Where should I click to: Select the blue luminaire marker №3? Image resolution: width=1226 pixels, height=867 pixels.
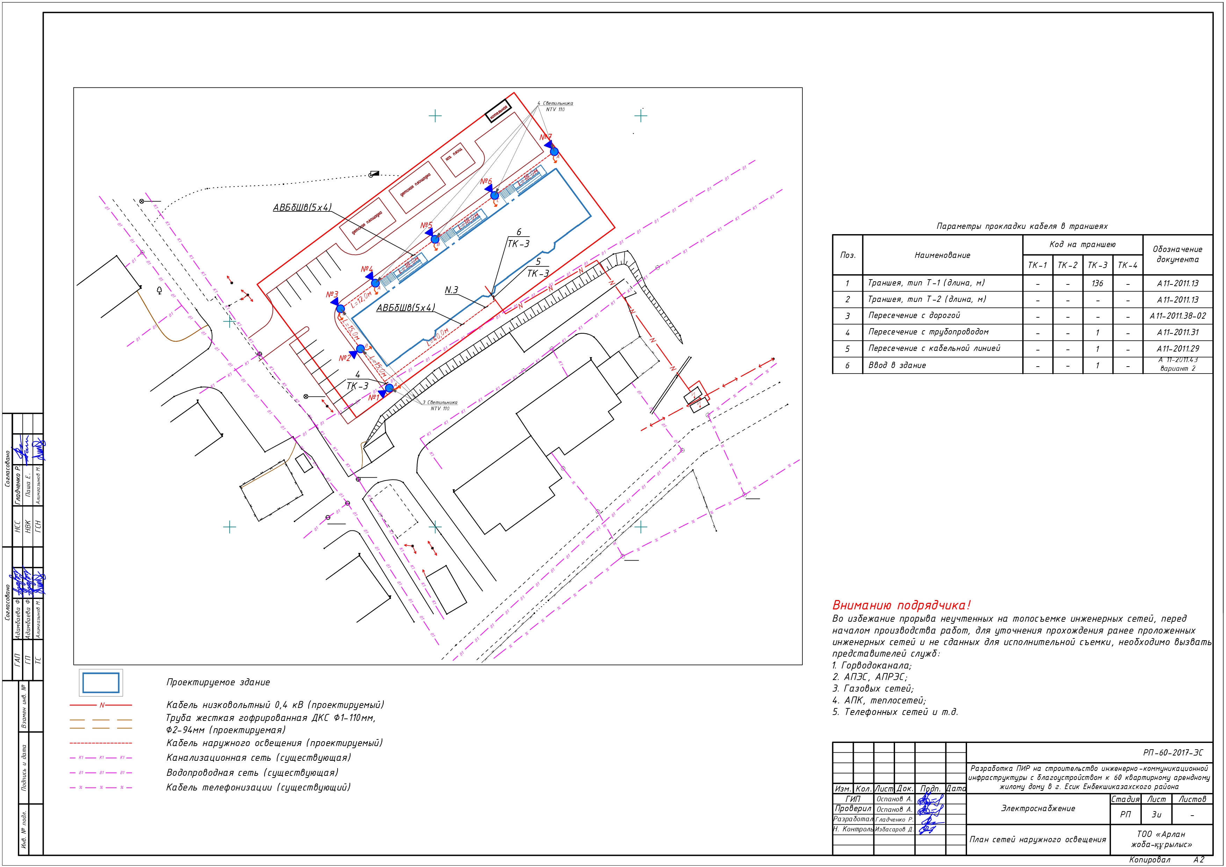(341, 309)
